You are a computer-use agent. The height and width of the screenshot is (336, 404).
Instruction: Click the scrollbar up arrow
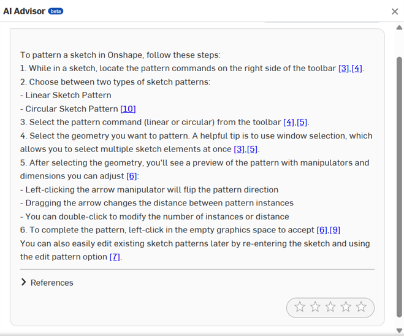click(399, 28)
